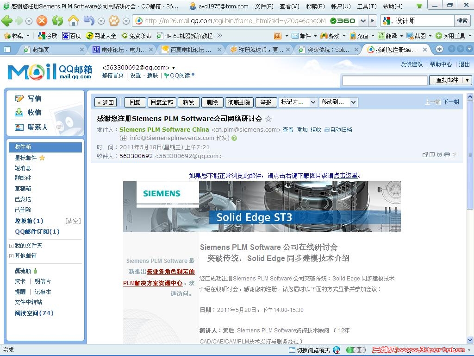
Task: Open the 收件箱 inbox folder
Action: (45, 147)
